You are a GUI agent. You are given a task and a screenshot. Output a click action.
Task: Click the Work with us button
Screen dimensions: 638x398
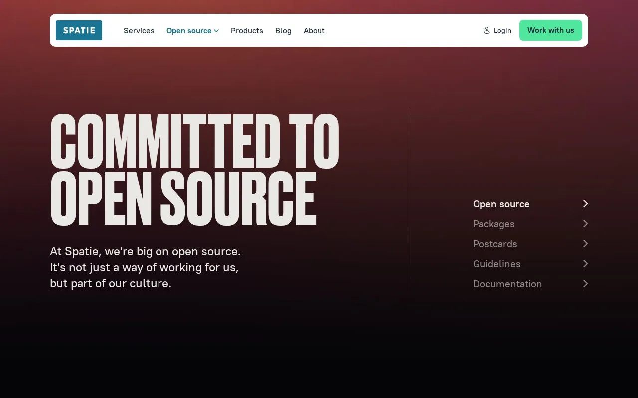(551, 30)
